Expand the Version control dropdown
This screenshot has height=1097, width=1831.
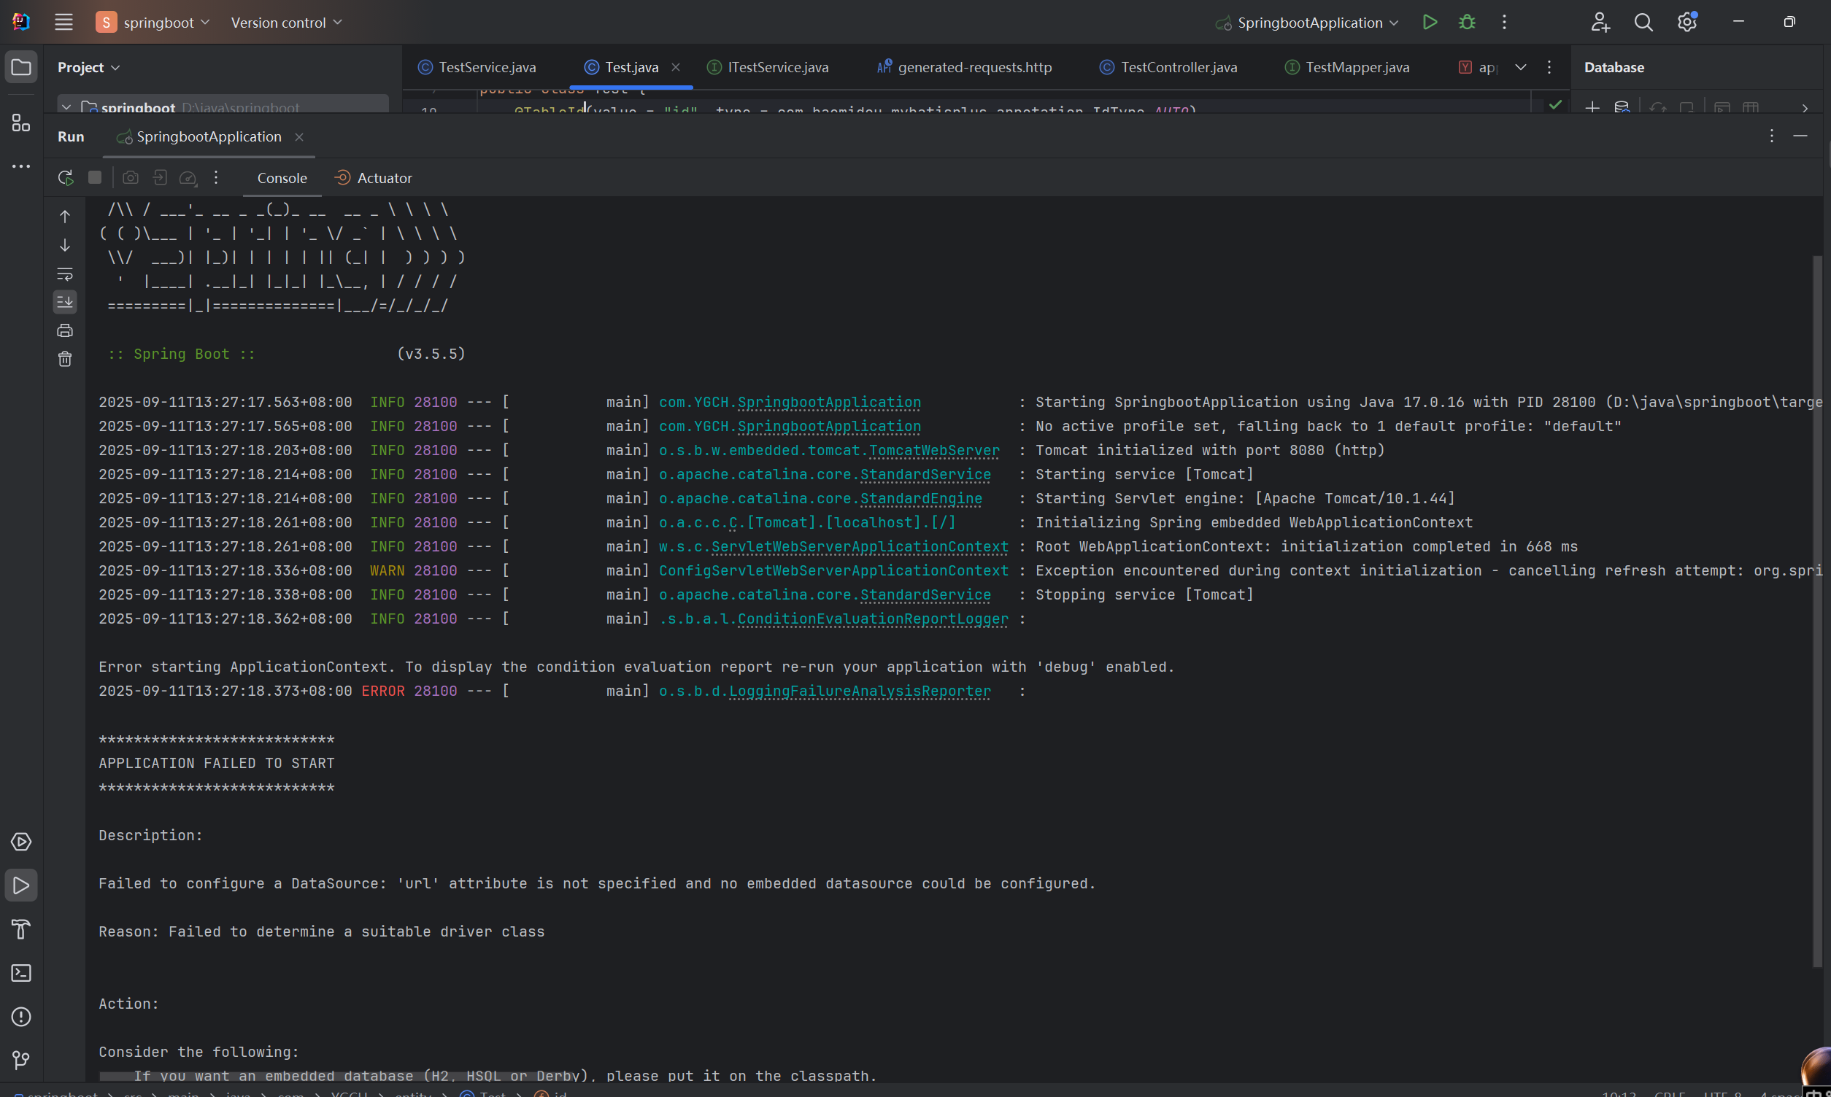coord(286,22)
